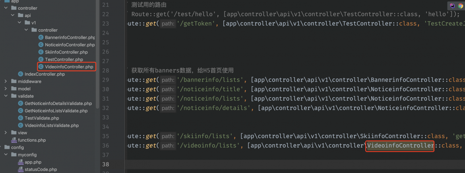
Task: Select the BannerinfoController.php class icon
Action: 41,38
